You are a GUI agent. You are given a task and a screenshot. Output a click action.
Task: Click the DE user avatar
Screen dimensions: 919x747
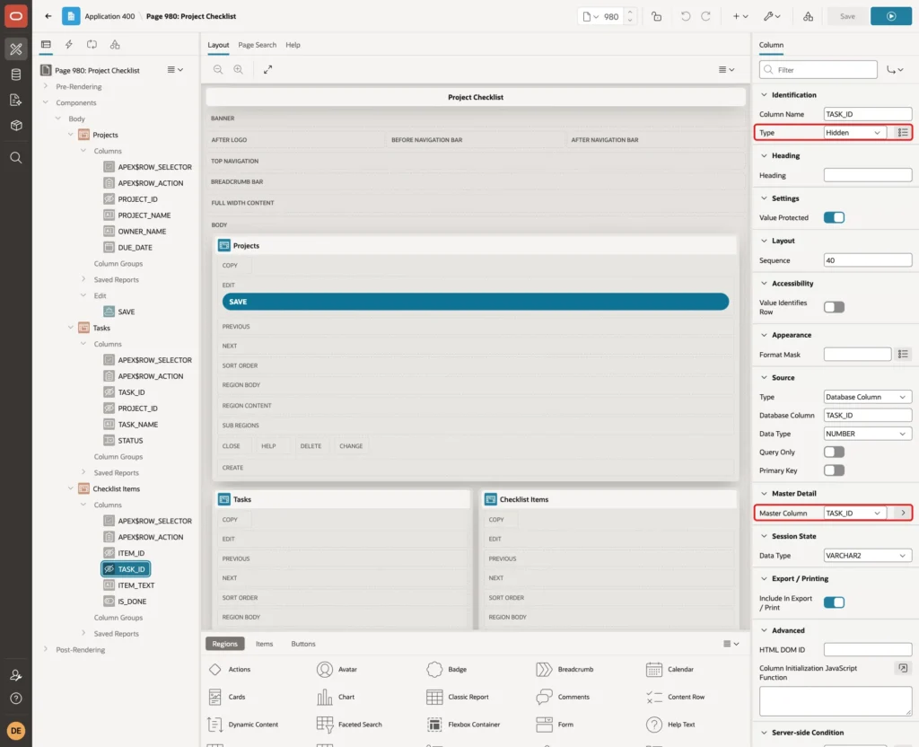[x=16, y=731]
